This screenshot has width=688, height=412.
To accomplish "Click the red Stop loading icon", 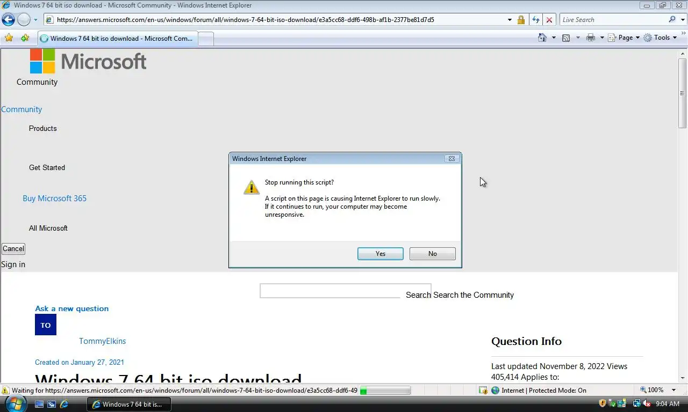I will [x=549, y=20].
